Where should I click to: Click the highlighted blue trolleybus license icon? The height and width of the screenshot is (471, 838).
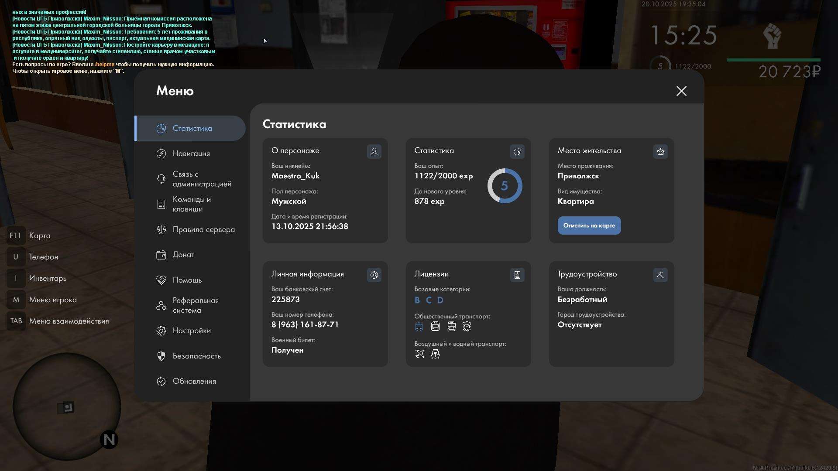point(419,326)
